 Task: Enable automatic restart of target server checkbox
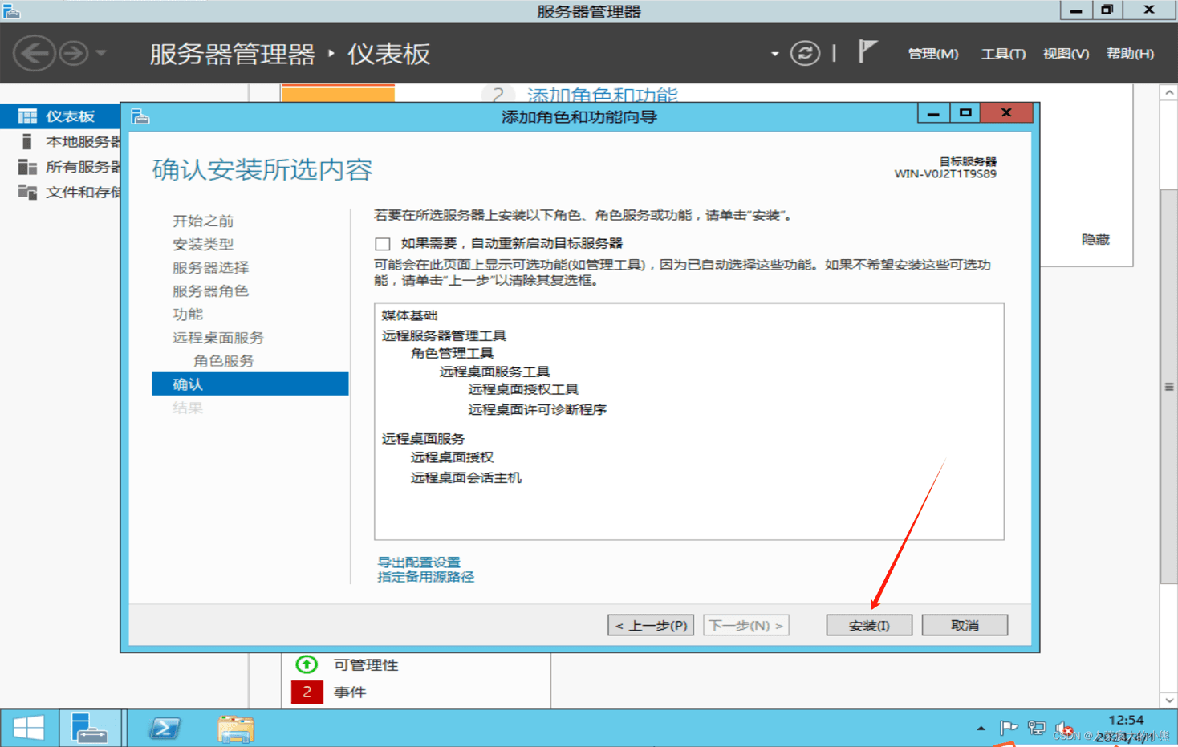click(x=383, y=244)
